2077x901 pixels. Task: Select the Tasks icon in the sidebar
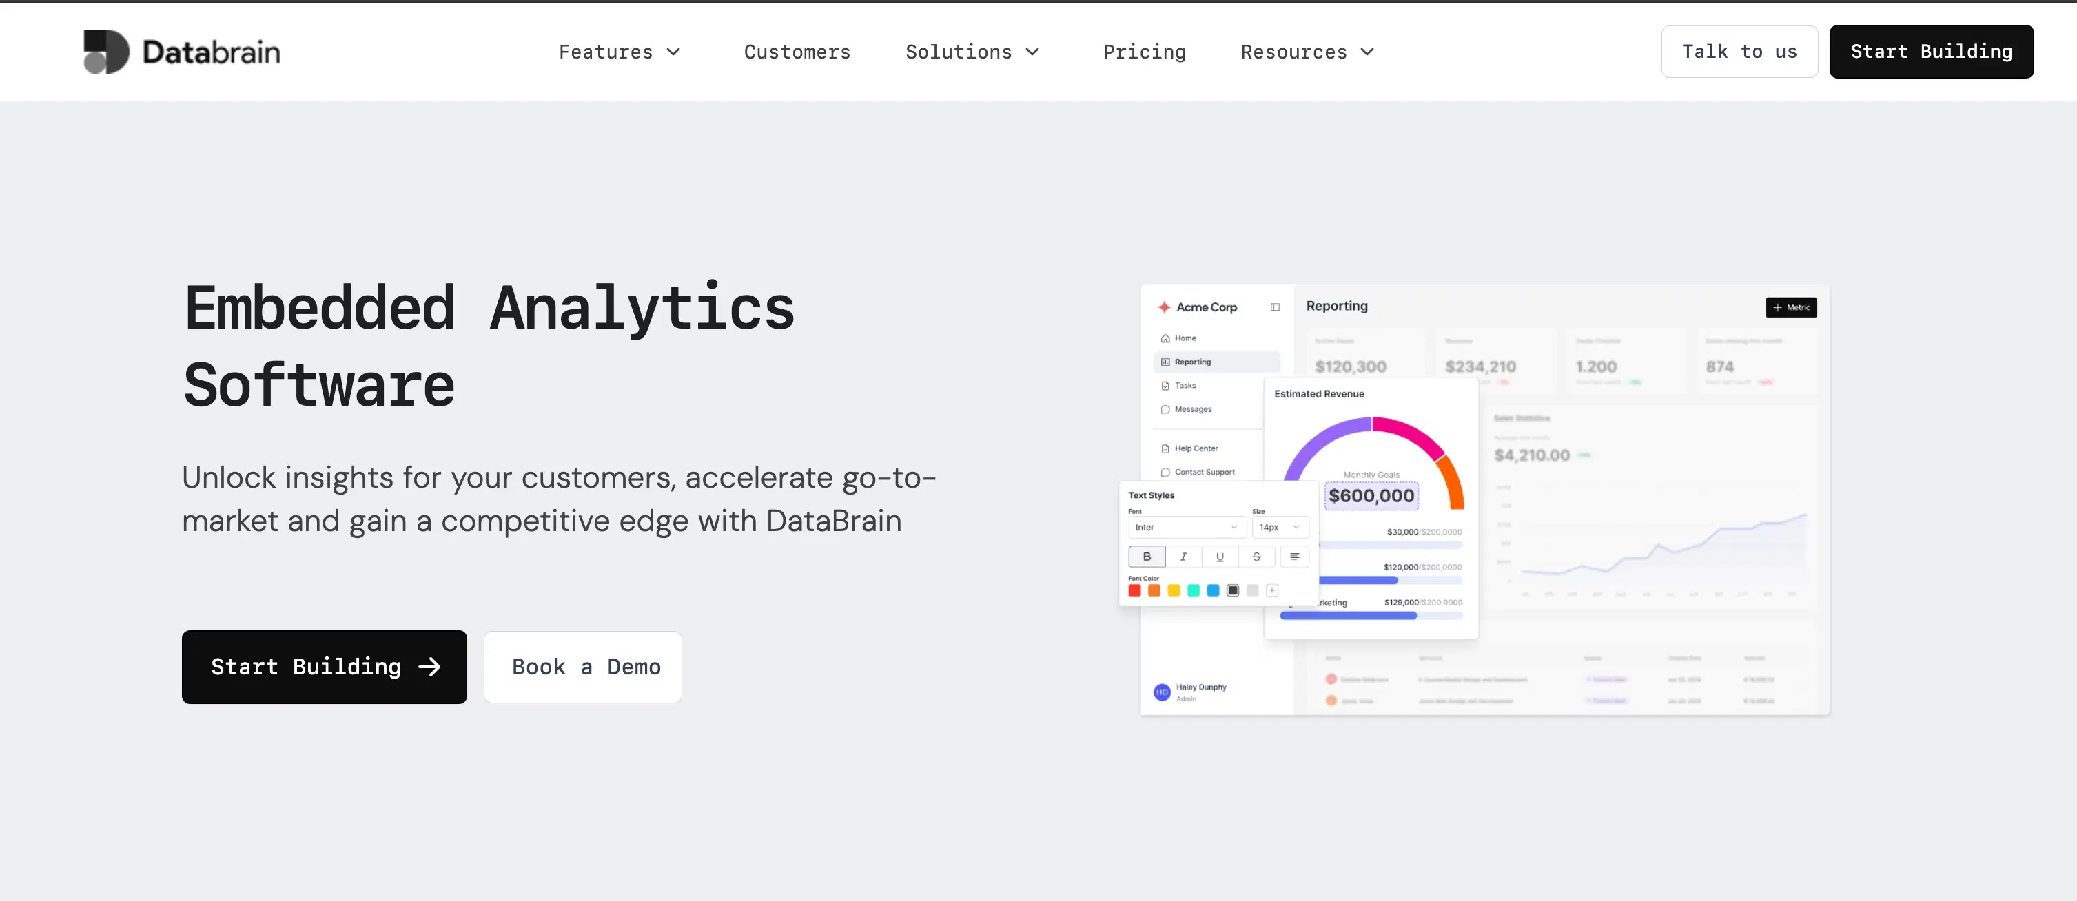pos(1166,385)
